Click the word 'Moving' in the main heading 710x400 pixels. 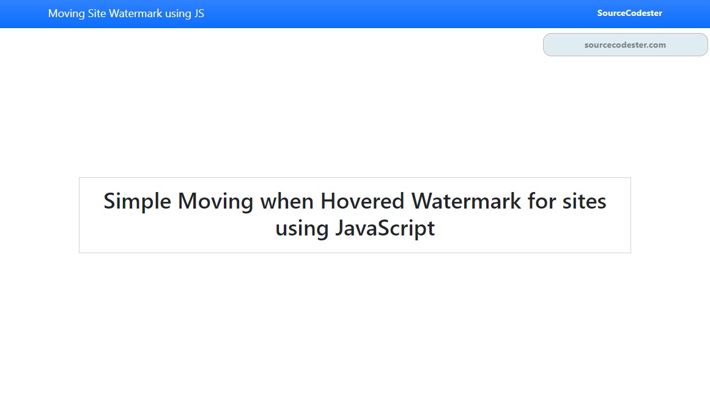pos(215,202)
